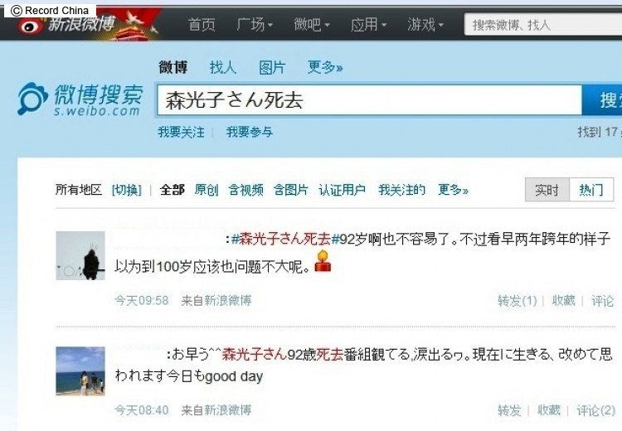This screenshot has height=431, width=622.
Task: Switch to the 找人 search tab
Action: pyautogui.click(x=223, y=67)
